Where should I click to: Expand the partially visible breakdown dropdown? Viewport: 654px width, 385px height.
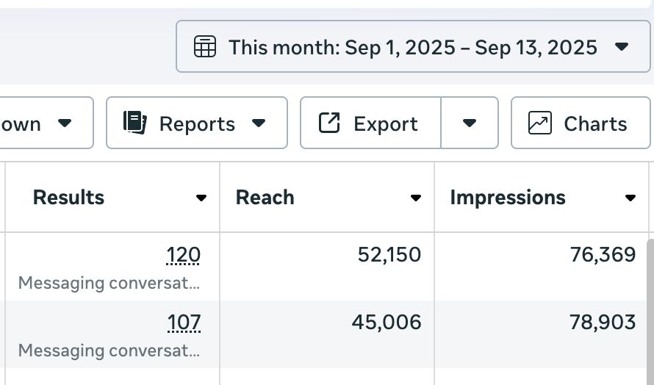pyautogui.click(x=65, y=123)
